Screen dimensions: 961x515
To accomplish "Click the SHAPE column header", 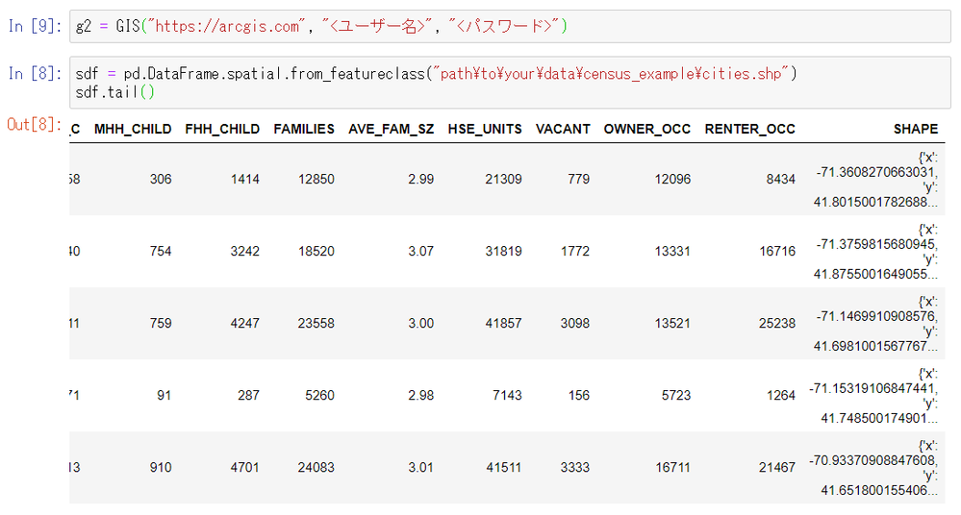I will click(x=915, y=129).
